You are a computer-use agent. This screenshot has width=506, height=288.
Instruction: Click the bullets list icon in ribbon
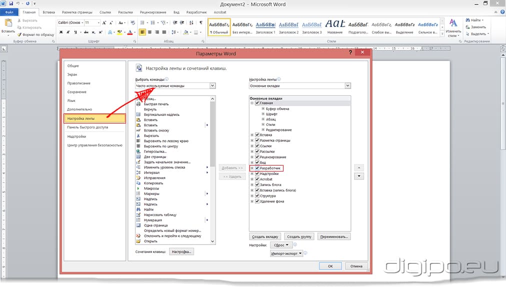click(142, 22)
